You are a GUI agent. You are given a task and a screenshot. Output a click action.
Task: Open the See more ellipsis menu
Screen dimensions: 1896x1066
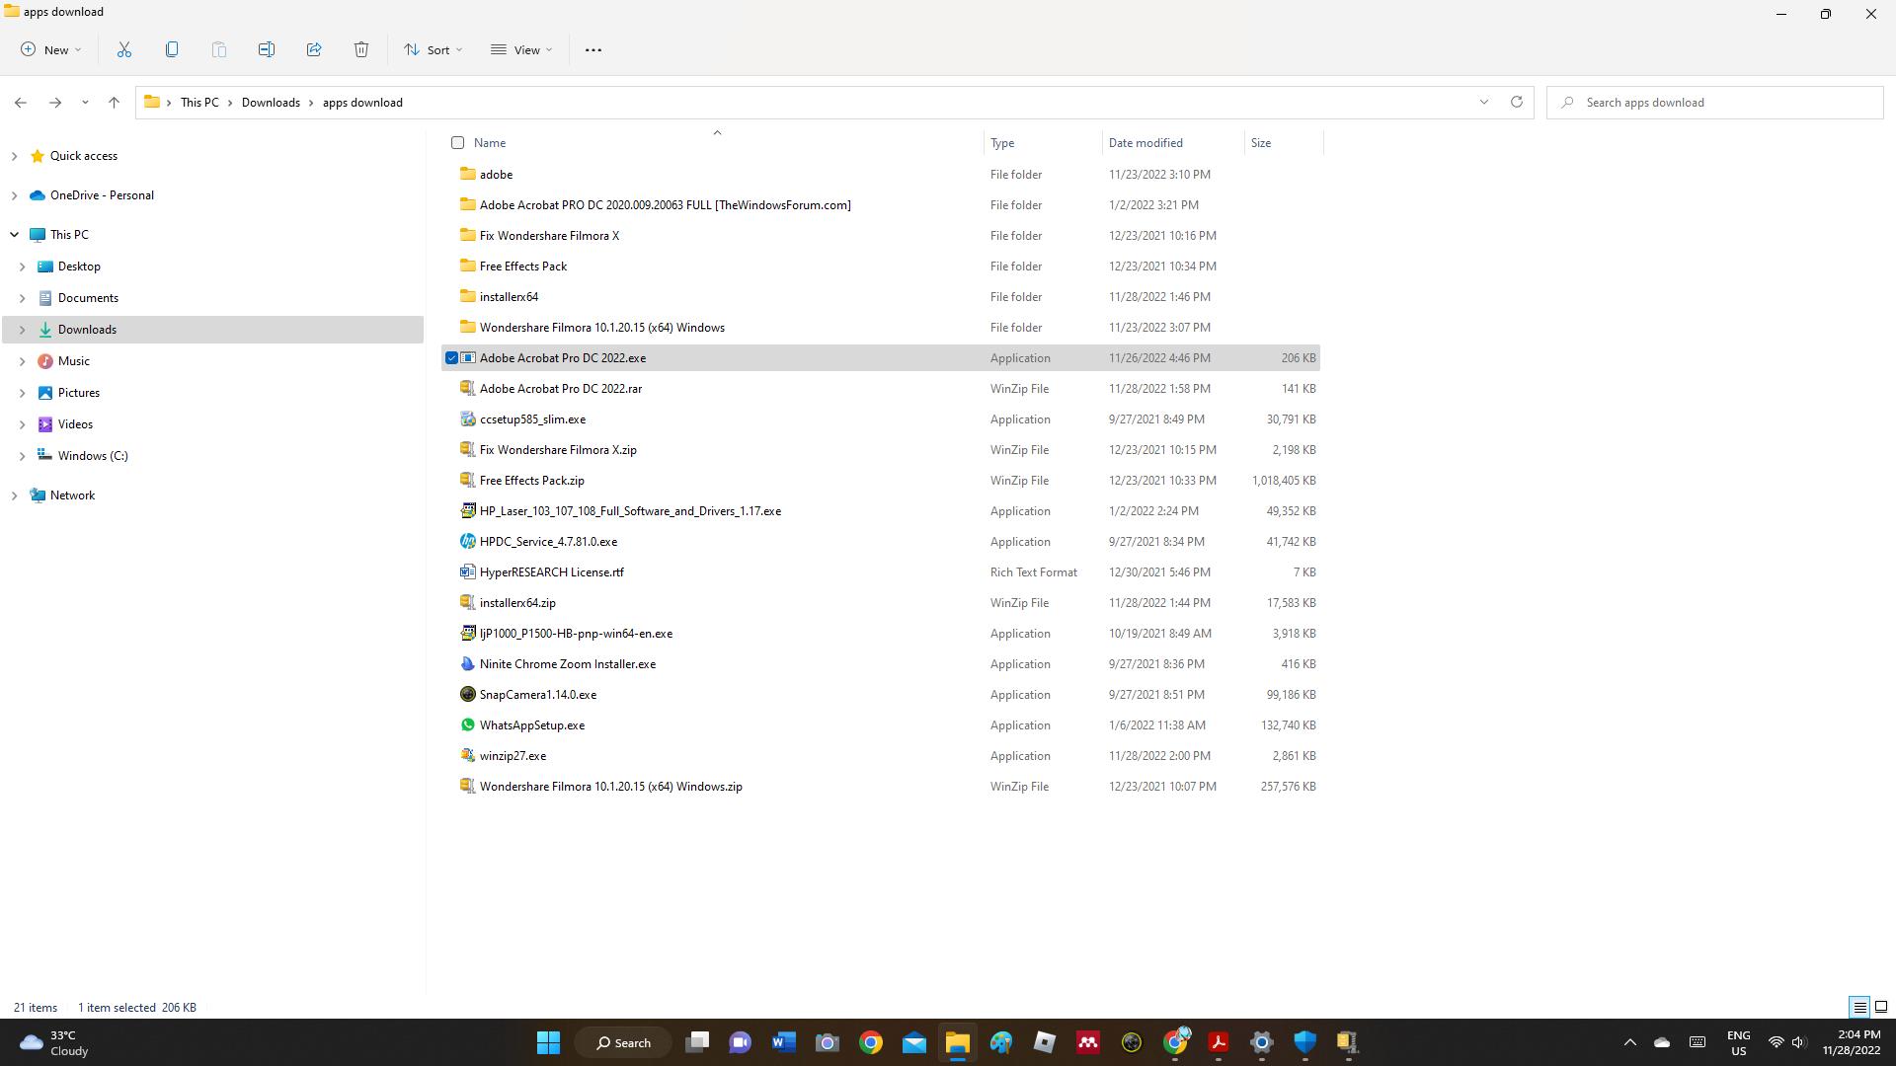[593, 49]
